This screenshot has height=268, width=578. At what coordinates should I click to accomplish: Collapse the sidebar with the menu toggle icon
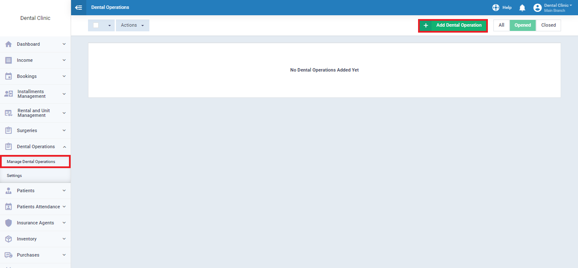click(x=78, y=7)
